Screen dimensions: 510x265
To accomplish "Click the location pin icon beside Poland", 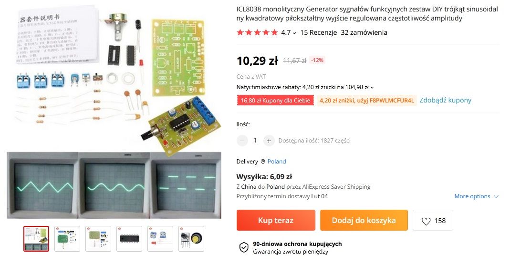I will (263, 162).
